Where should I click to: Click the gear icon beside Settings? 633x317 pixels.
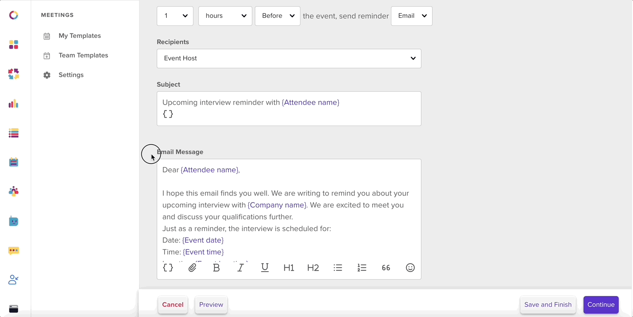click(x=47, y=75)
